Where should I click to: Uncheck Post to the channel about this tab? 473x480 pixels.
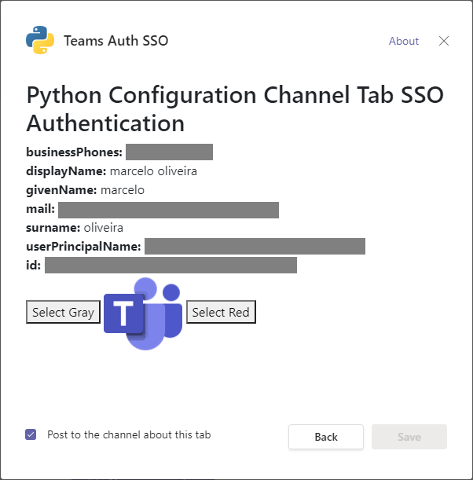pyautogui.click(x=31, y=434)
